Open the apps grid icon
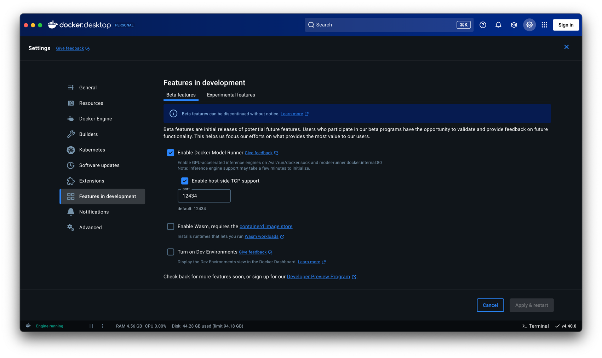 544,25
